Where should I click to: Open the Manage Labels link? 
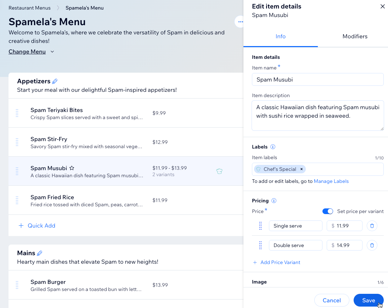point(331,181)
